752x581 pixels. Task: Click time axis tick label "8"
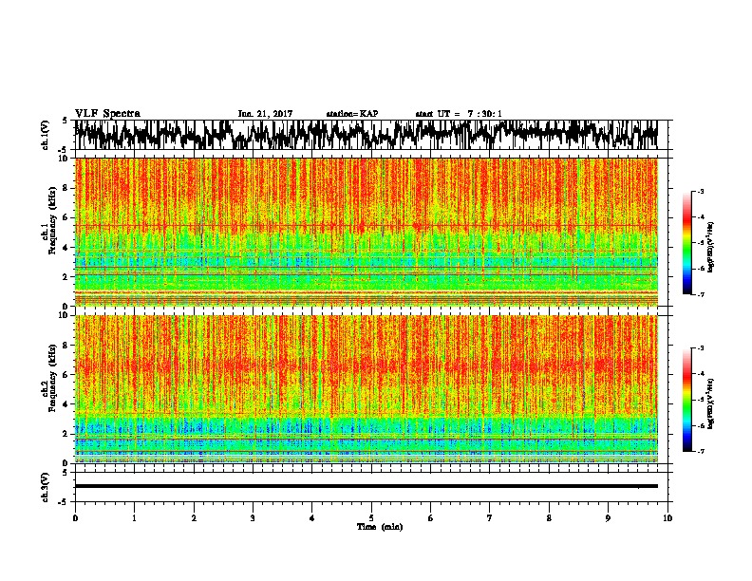point(549,518)
